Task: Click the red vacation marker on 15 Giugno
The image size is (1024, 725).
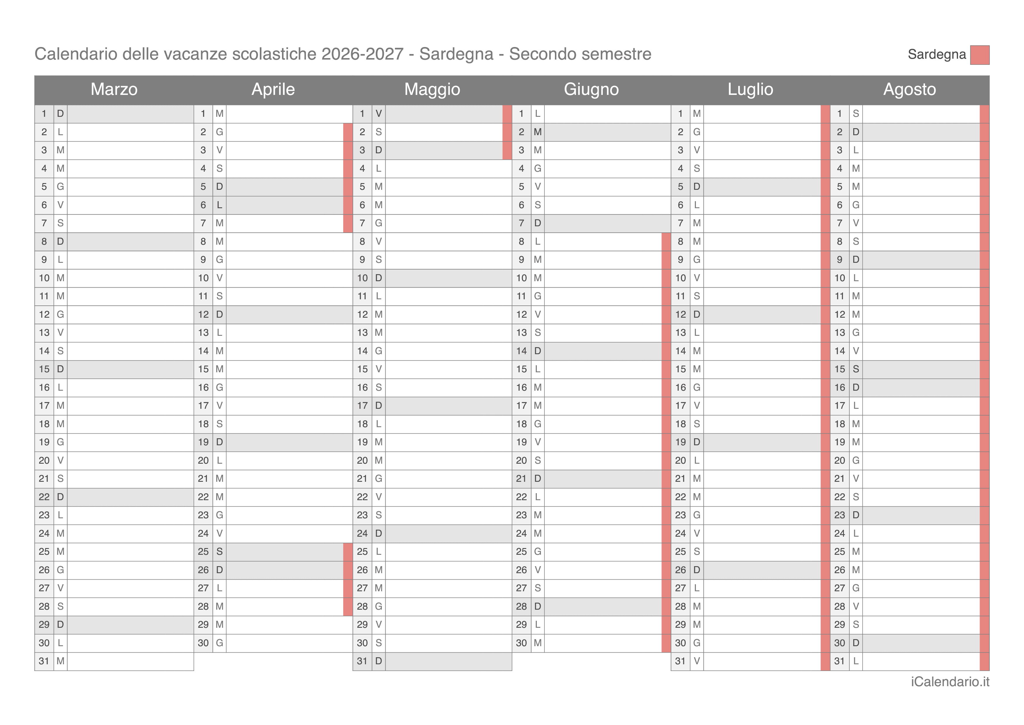Action: (666, 369)
